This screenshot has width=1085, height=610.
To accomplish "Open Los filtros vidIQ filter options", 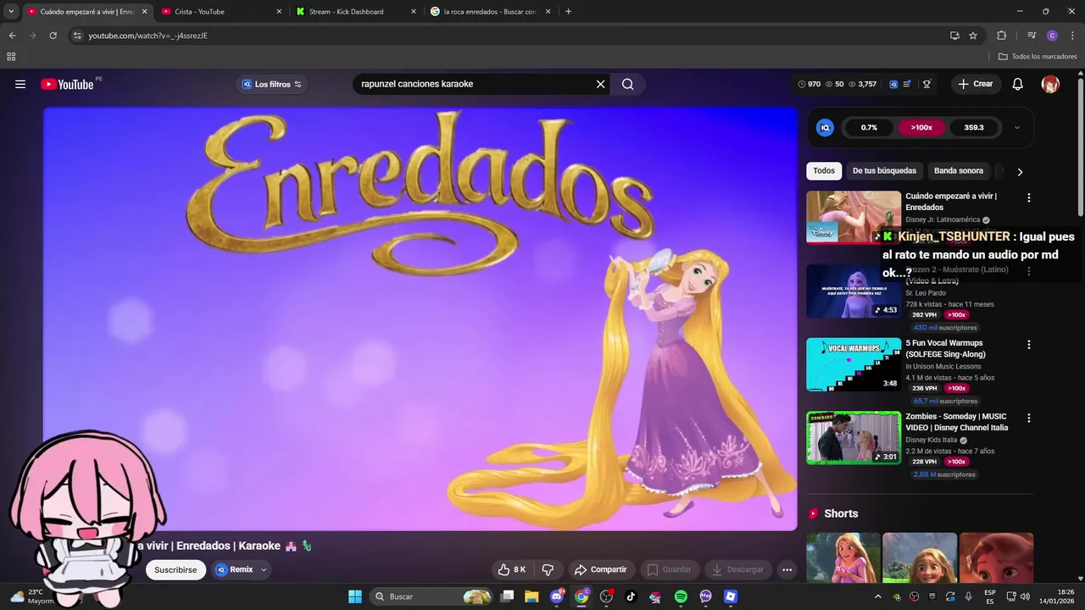I will (272, 84).
